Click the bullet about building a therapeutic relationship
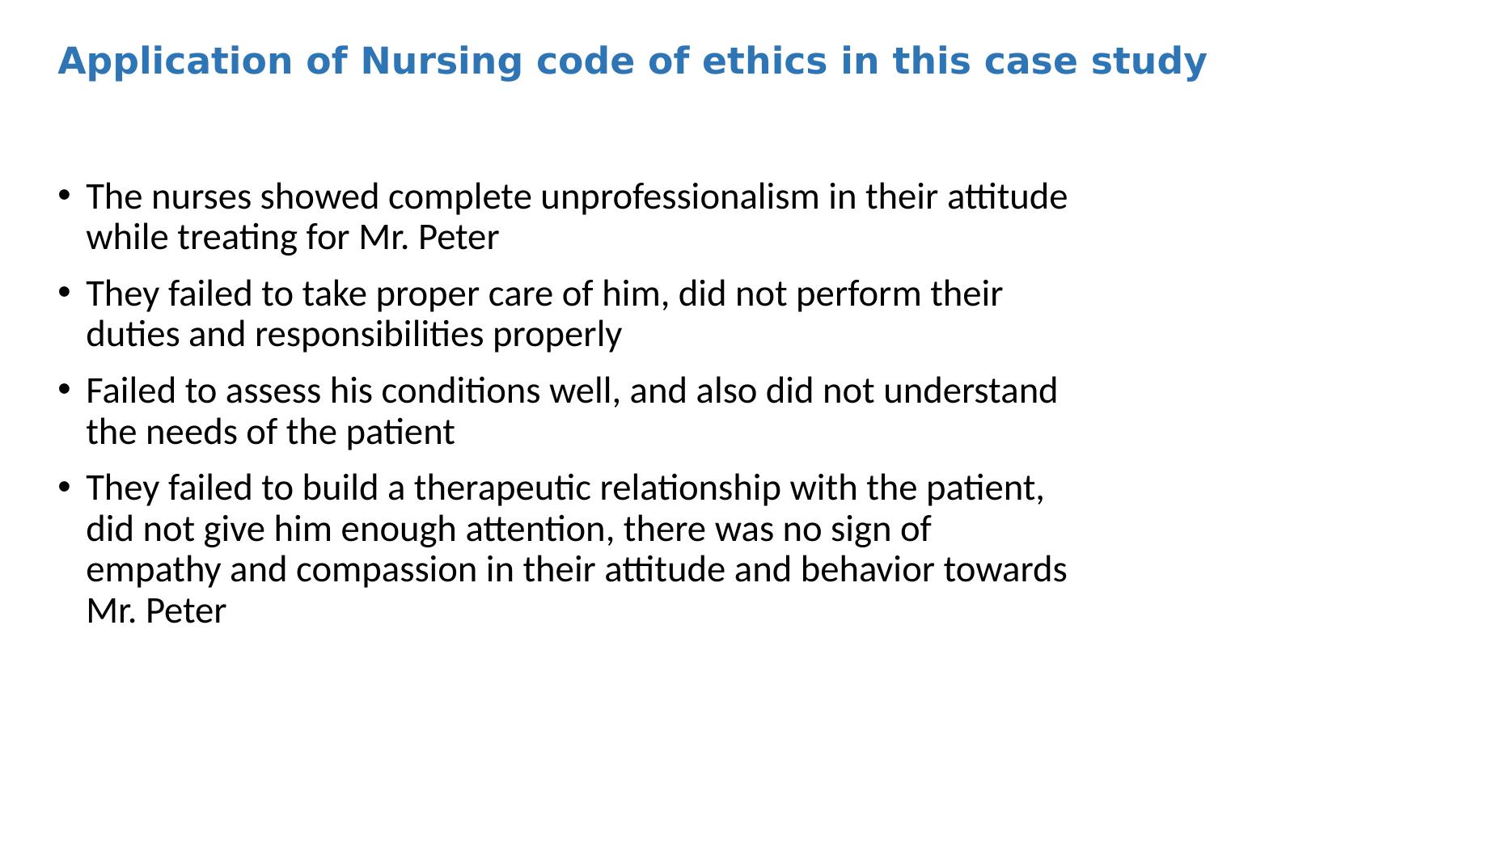Screen dimensions: 1510x849 (x=565, y=488)
